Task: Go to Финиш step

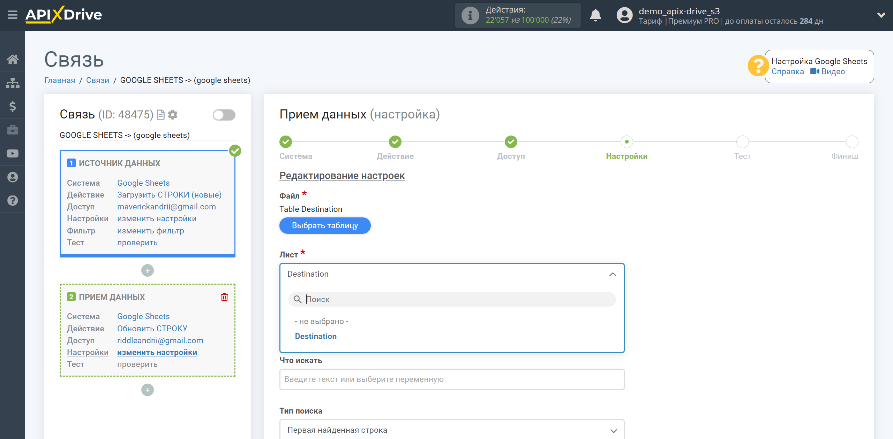Action: (x=852, y=142)
